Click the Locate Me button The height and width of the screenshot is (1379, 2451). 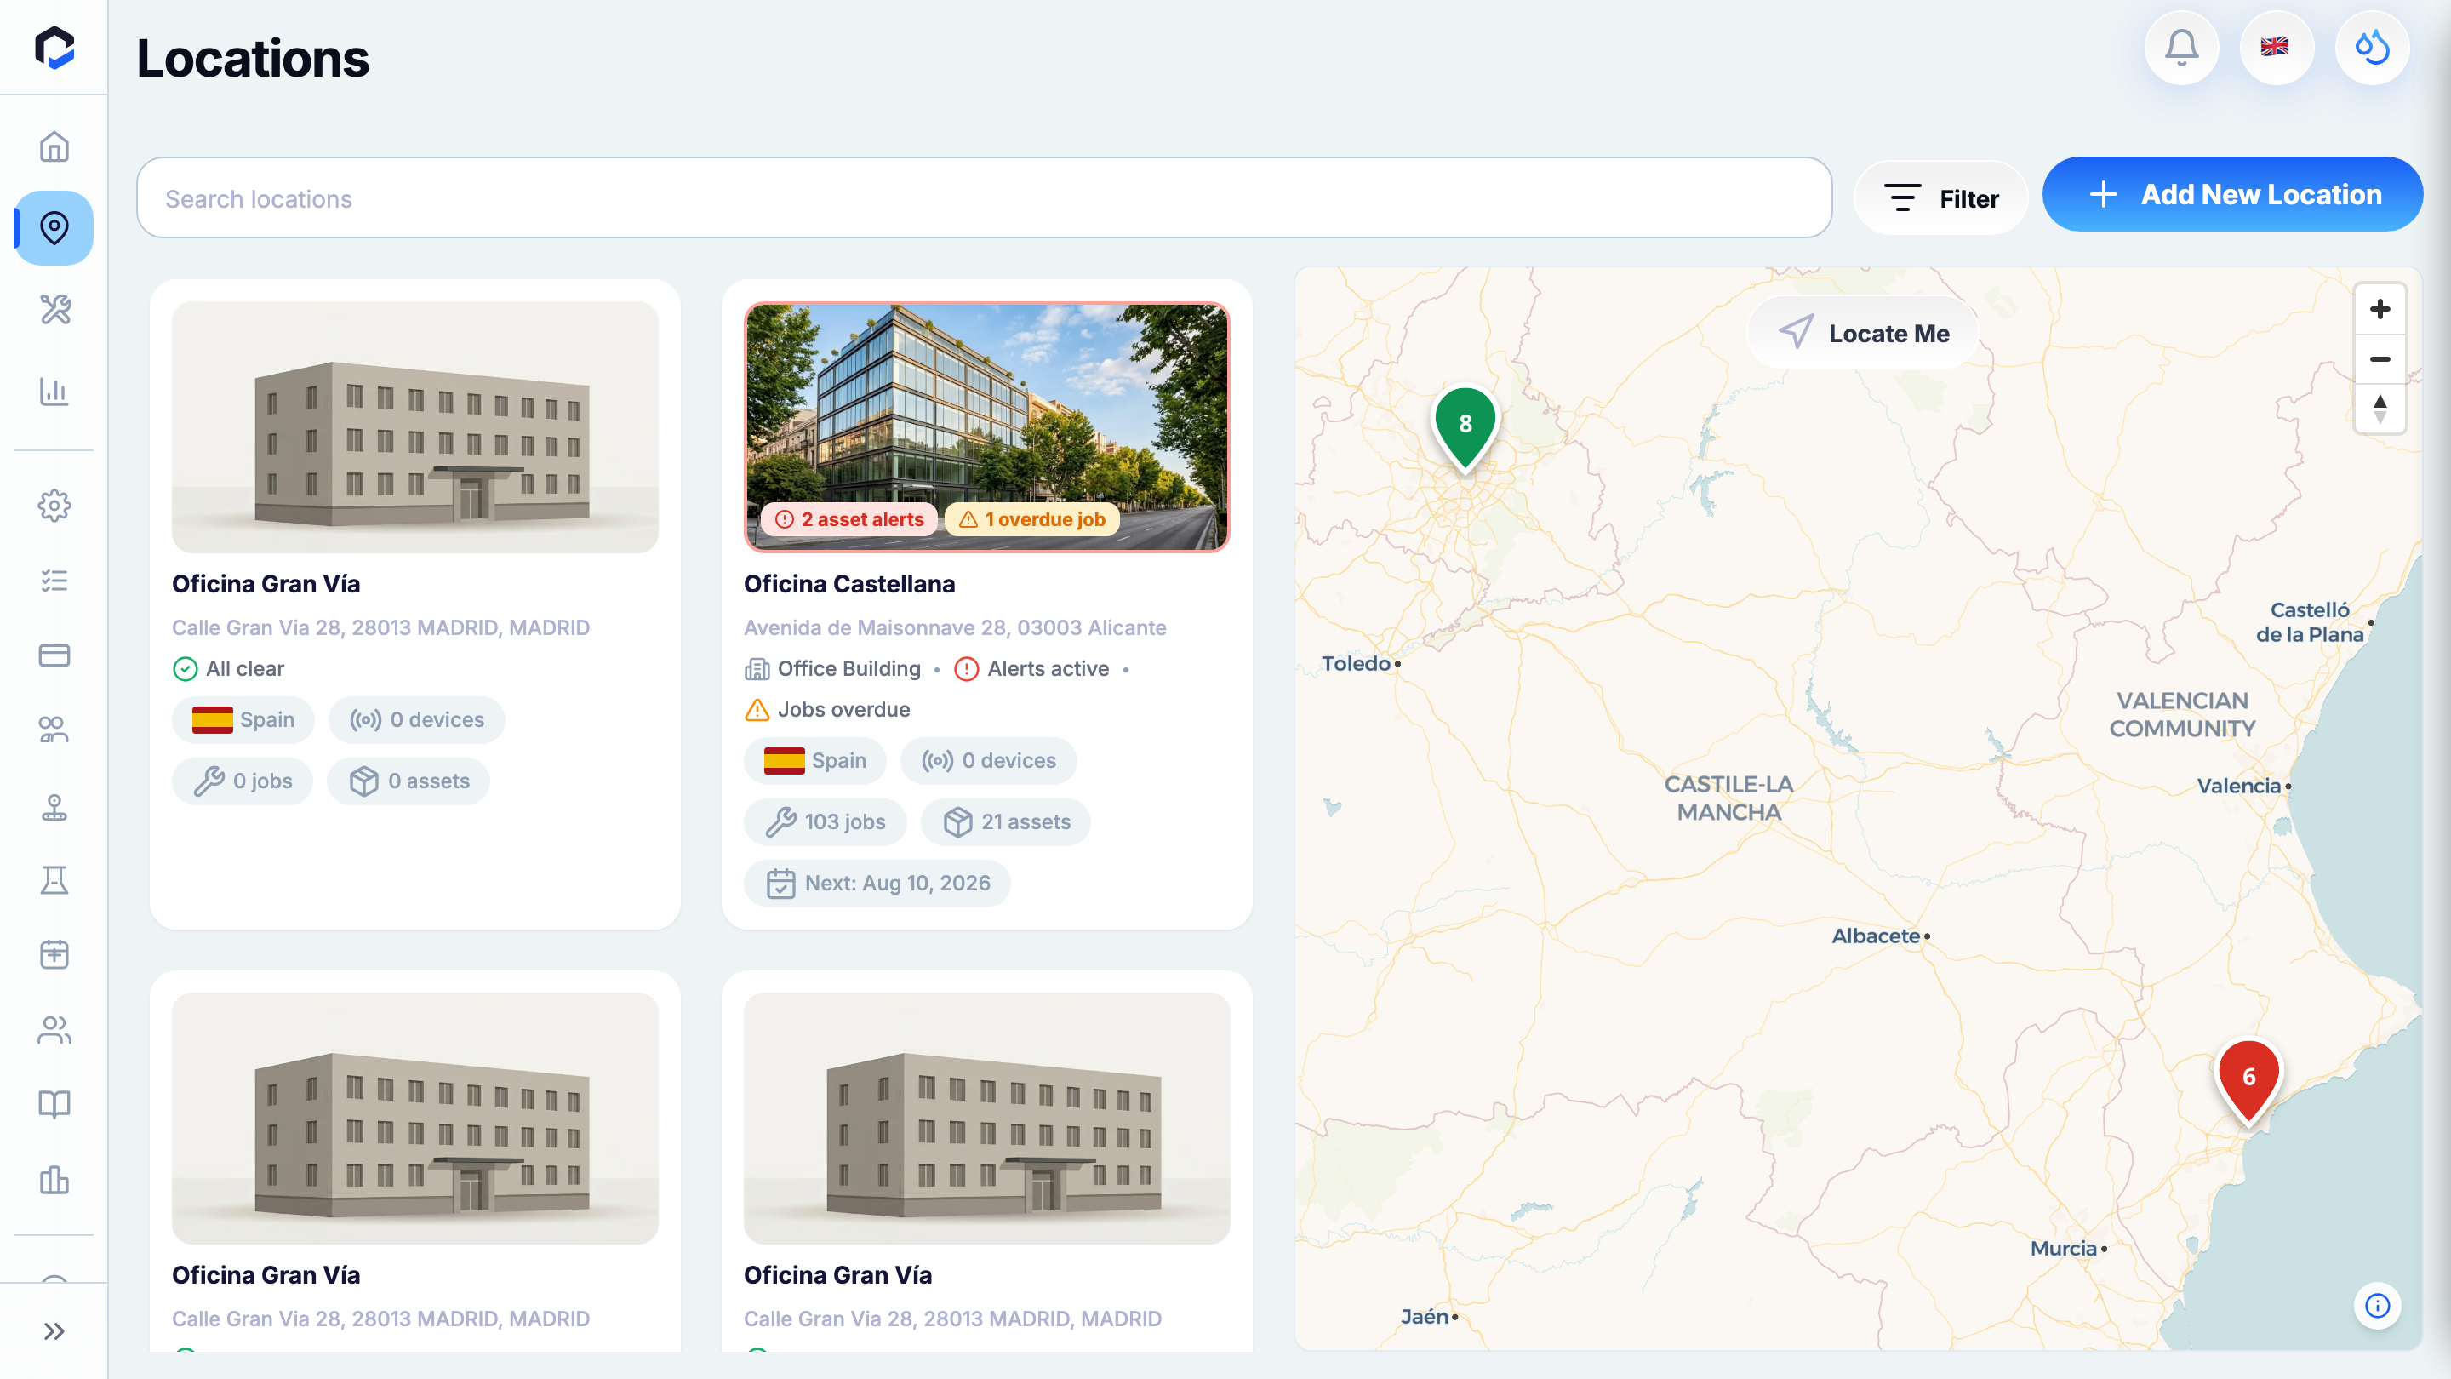coord(1863,333)
